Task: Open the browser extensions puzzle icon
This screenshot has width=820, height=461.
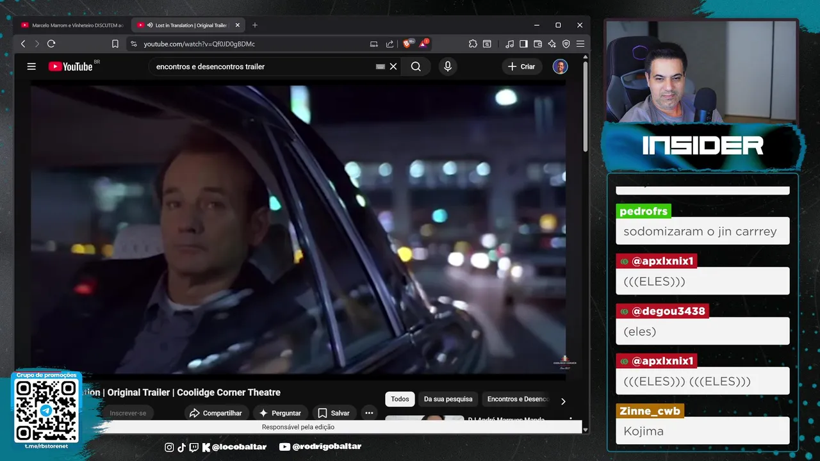Action: point(473,44)
